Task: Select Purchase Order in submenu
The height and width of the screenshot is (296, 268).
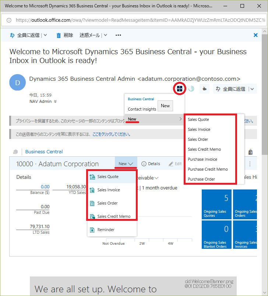Action: 201,179
